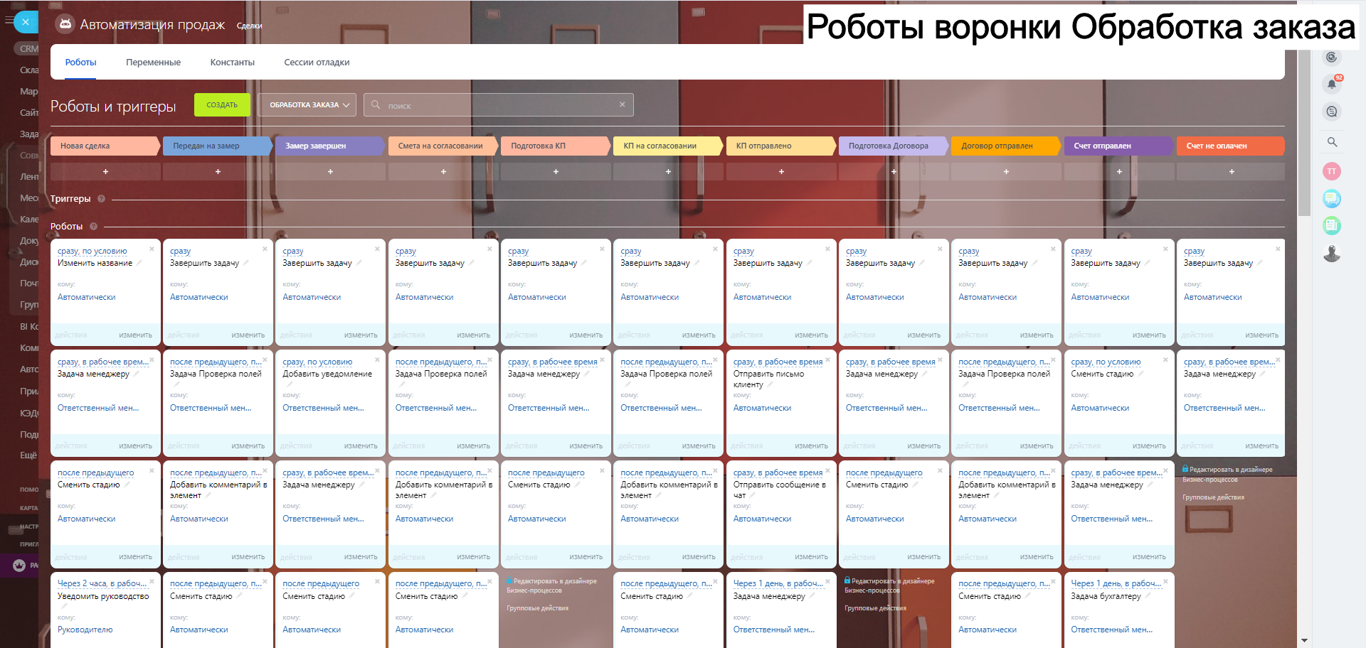Click the Руководителю recipient link
Screen dimensions: 1366x648
(x=85, y=630)
